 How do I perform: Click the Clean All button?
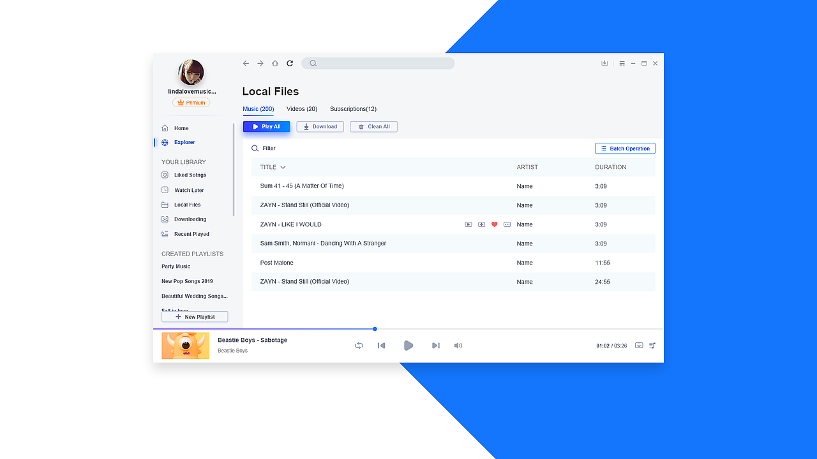(373, 126)
